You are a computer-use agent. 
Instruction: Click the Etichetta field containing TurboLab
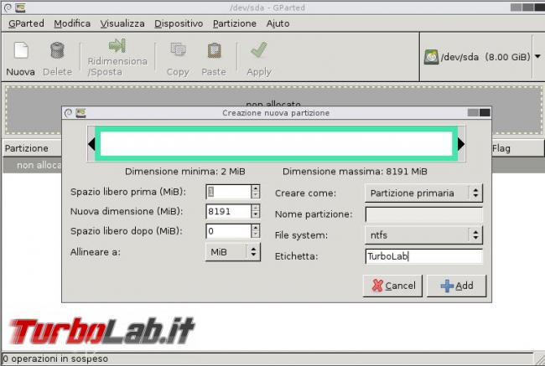423,256
